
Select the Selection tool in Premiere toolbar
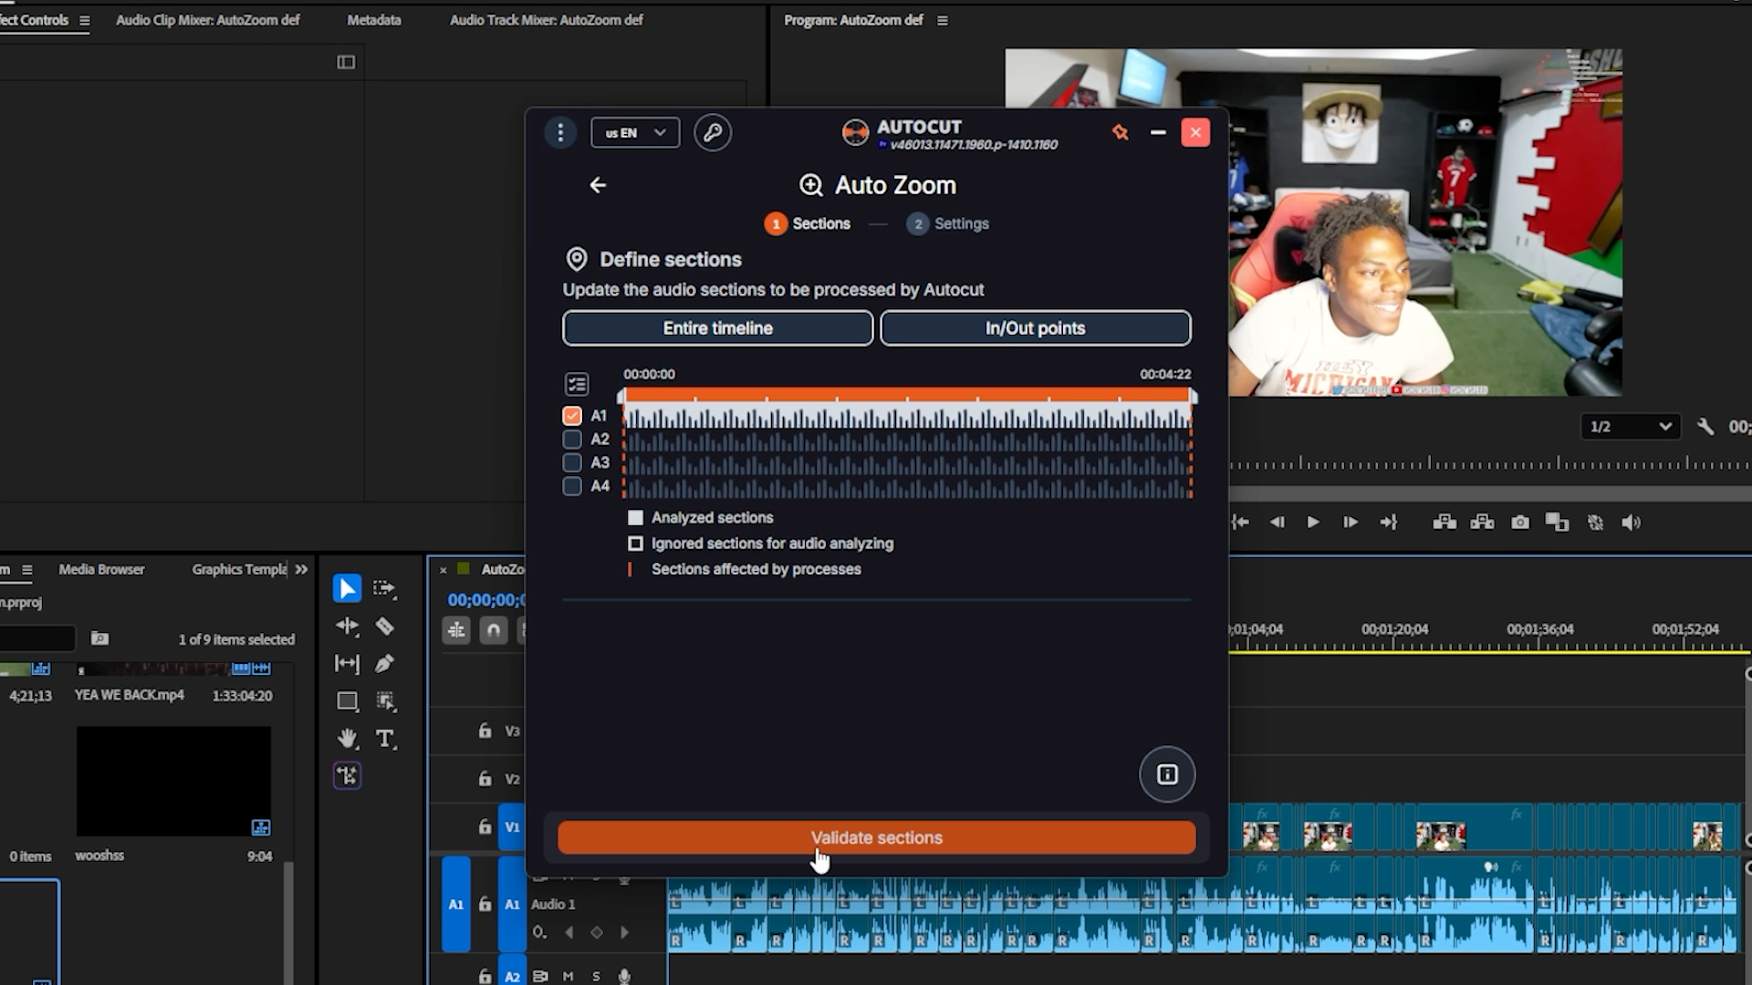tap(347, 588)
